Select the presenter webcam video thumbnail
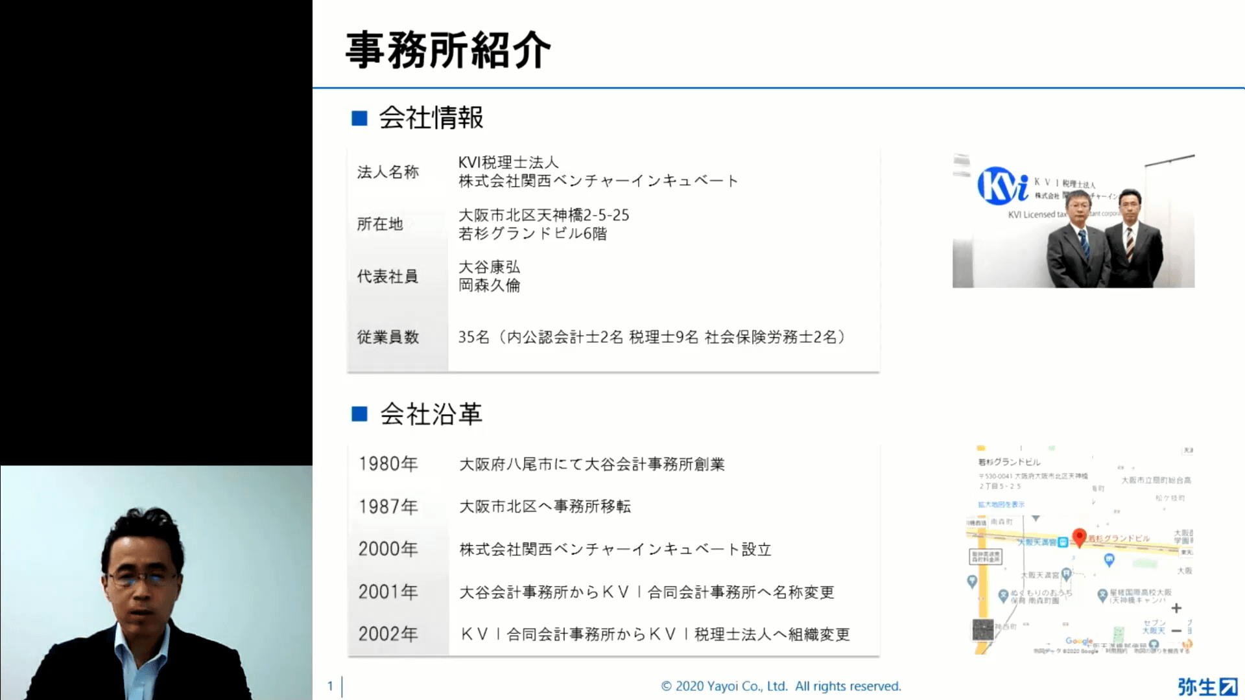 [156, 583]
